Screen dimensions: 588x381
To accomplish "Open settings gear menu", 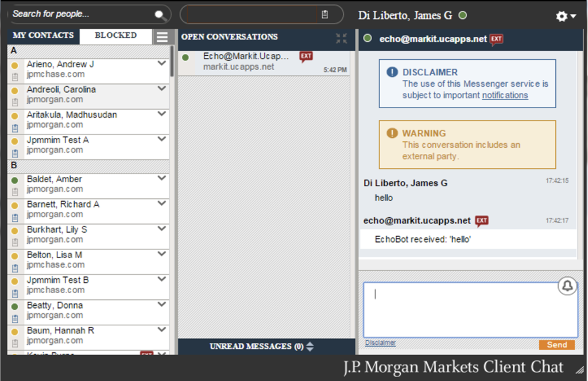I will pos(565,16).
